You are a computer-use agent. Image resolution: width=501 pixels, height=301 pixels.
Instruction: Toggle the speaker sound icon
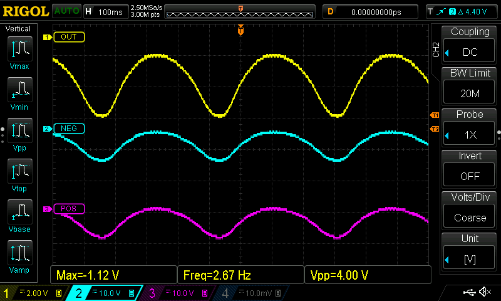point(484,292)
